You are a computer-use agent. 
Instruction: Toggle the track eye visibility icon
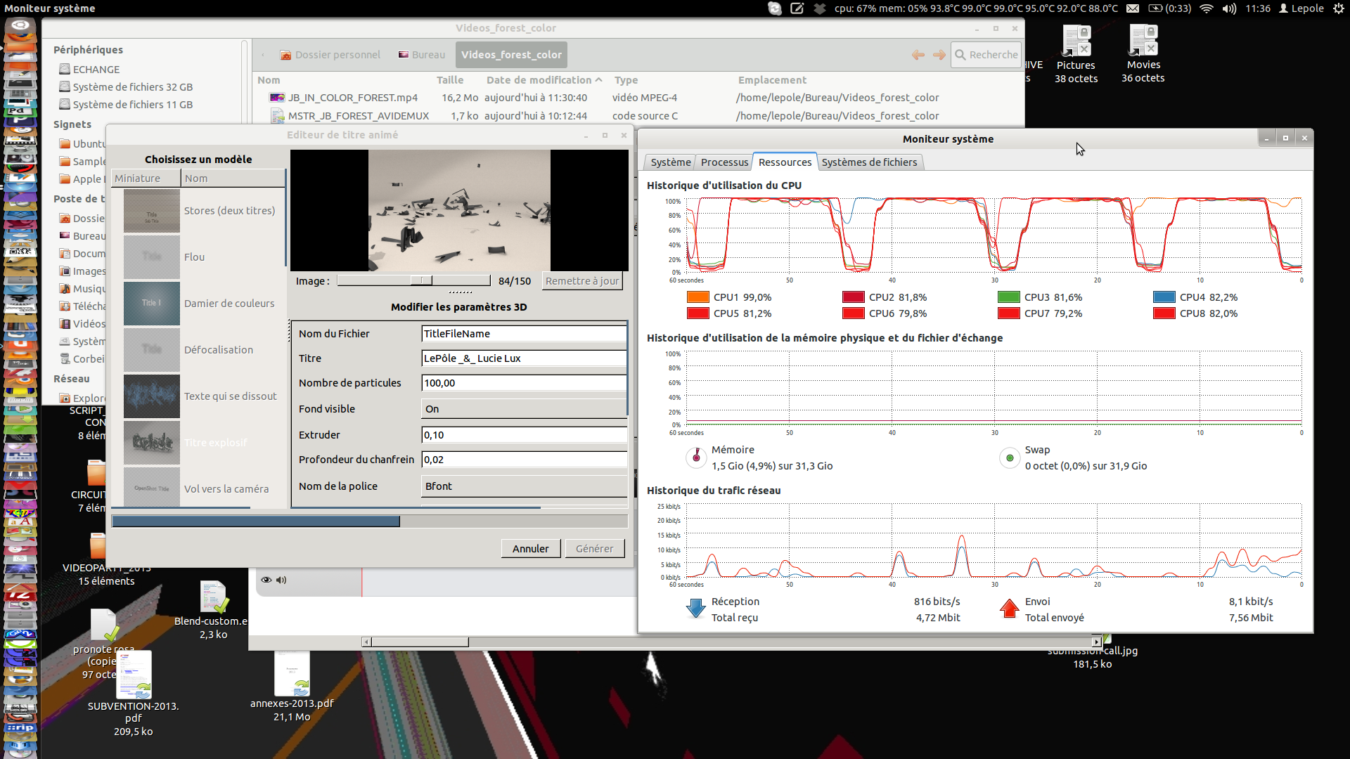pyautogui.click(x=266, y=580)
